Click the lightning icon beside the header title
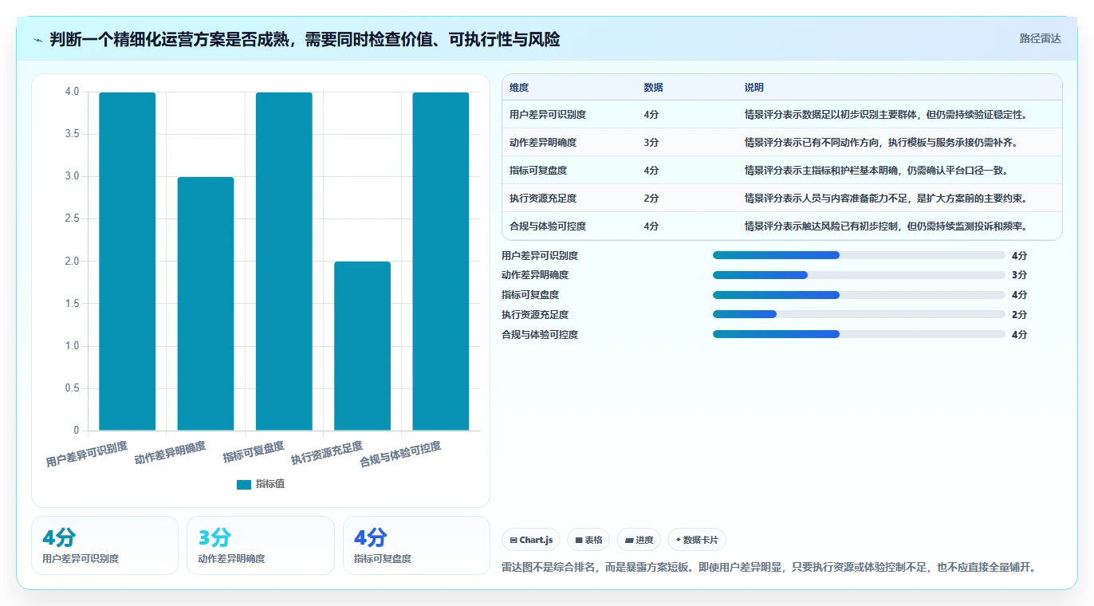Viewport: 1094px width, 606px height. pos(38,40)
